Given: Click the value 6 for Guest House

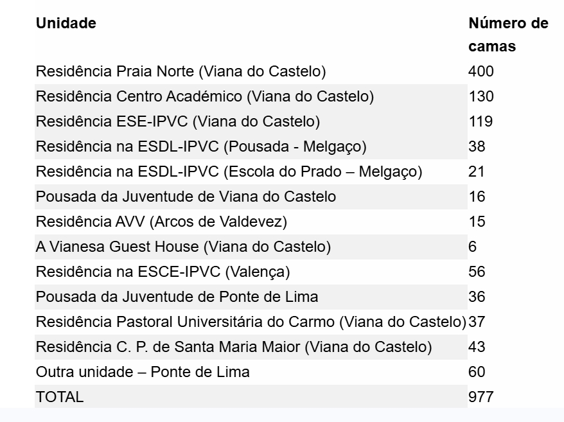Looking at the screenshot, I should pos(473,247).
